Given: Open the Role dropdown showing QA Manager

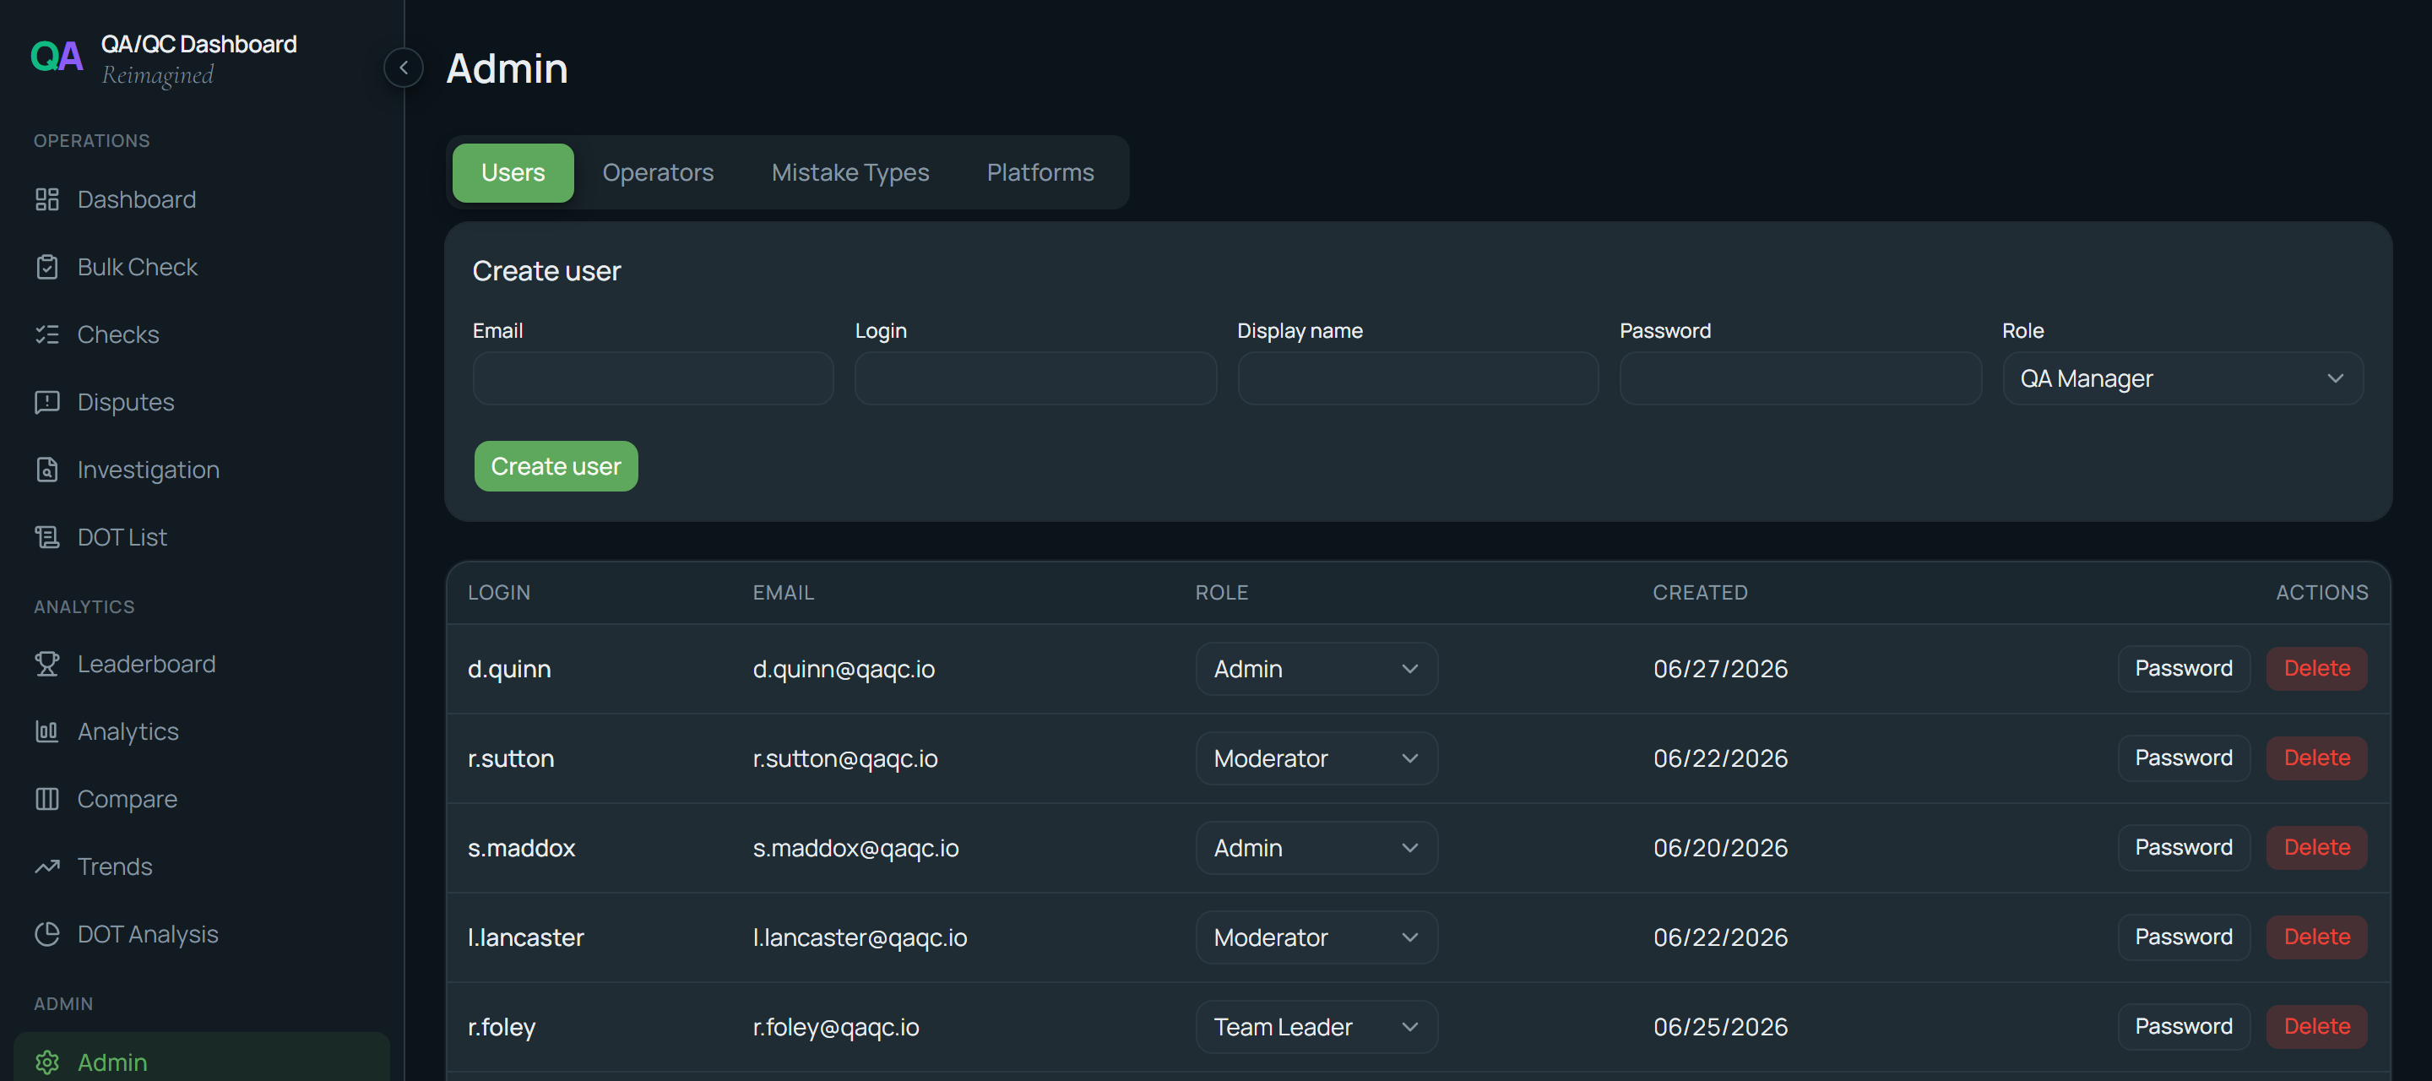Looking at the screenshot, I should click(2183, 378).
